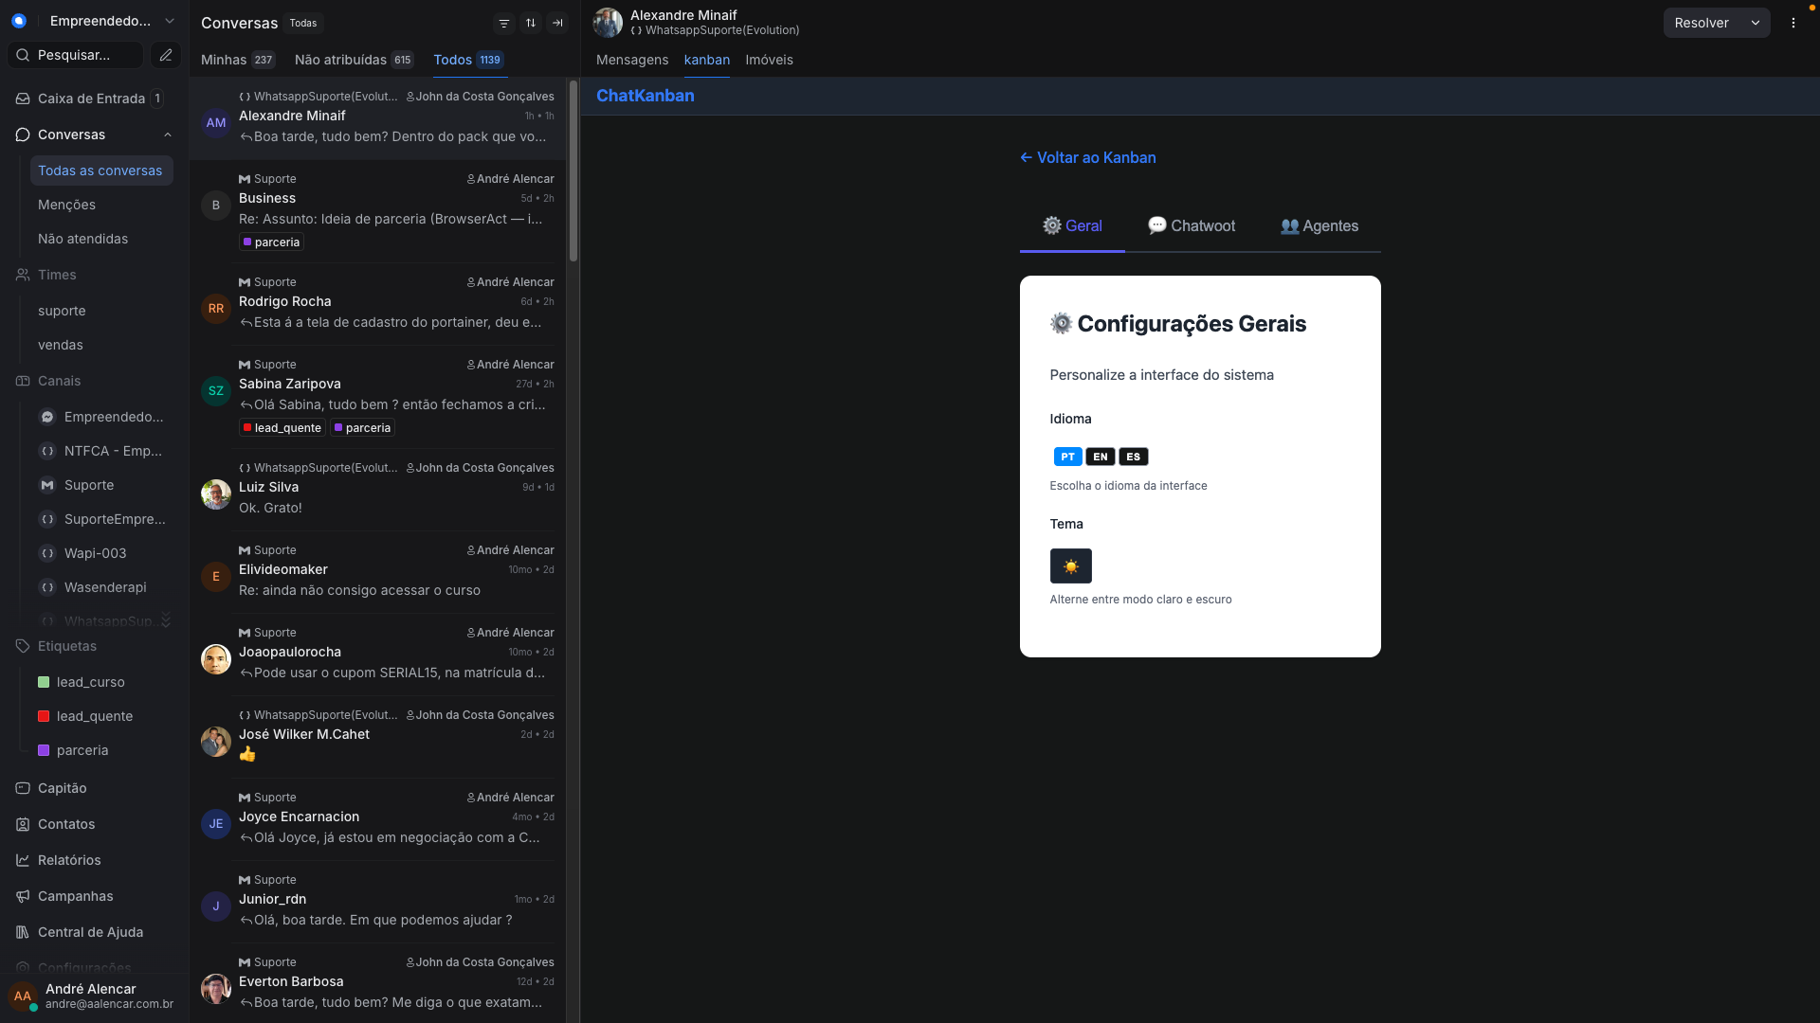Click the red swatch beside lead_quente label

tap(43, 716)
